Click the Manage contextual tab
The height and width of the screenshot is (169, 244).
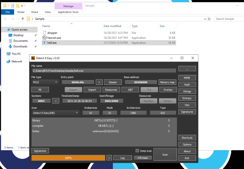tap(68, 6)
